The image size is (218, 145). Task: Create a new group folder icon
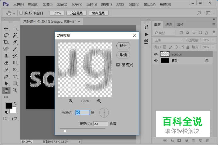coord(193,140)
